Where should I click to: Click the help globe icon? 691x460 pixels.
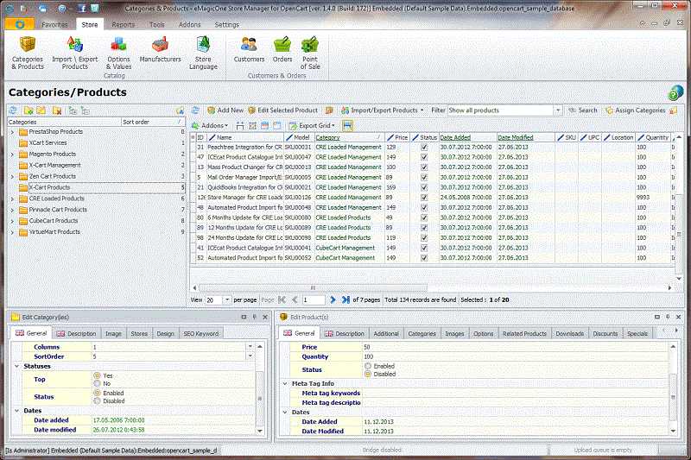[x=675, y=92]
